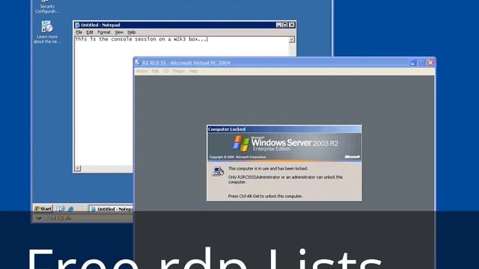Screen dimensions: 479x269
Task: Click text 'This computer is in use and has been locked.'
Action: [268, 168]
